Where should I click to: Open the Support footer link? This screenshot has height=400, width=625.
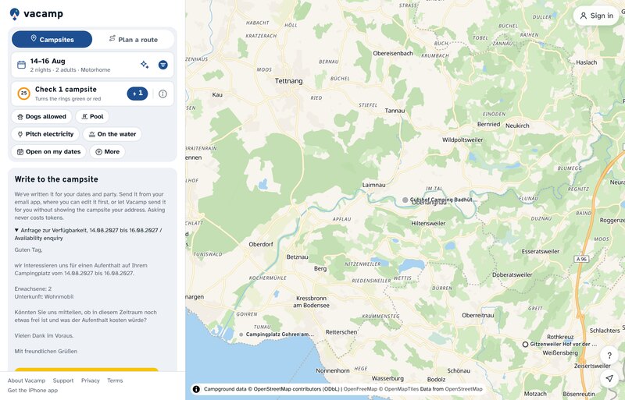point(63,381)
